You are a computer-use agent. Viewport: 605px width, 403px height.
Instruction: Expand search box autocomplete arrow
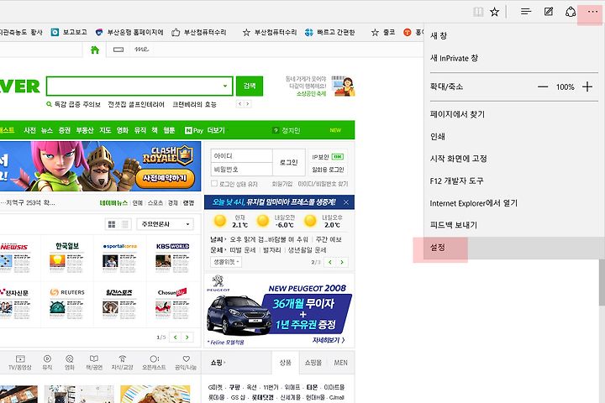tap(225, 86)
